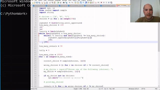Place cursor on how_many_sims = 10000 line

pyautogui.click(x=51, y=54)
